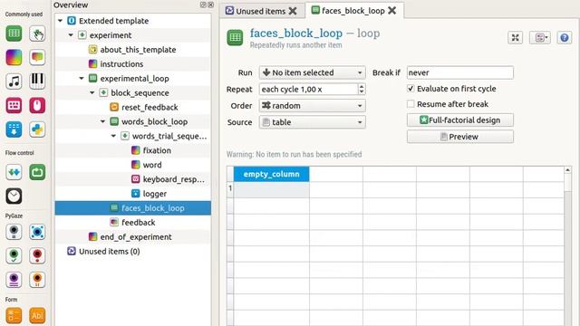The width and height of the screenshot is (580, 326).
Task: Pick the feedback item in the toolbox
Action: (x=37, y=57)
